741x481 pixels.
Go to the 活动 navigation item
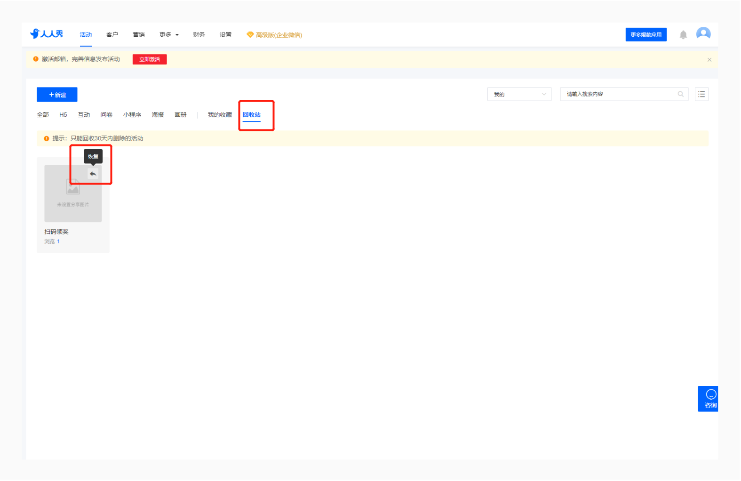(x=86, y=35)
